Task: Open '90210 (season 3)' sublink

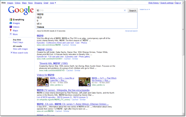Action: (x=81, y=97)
